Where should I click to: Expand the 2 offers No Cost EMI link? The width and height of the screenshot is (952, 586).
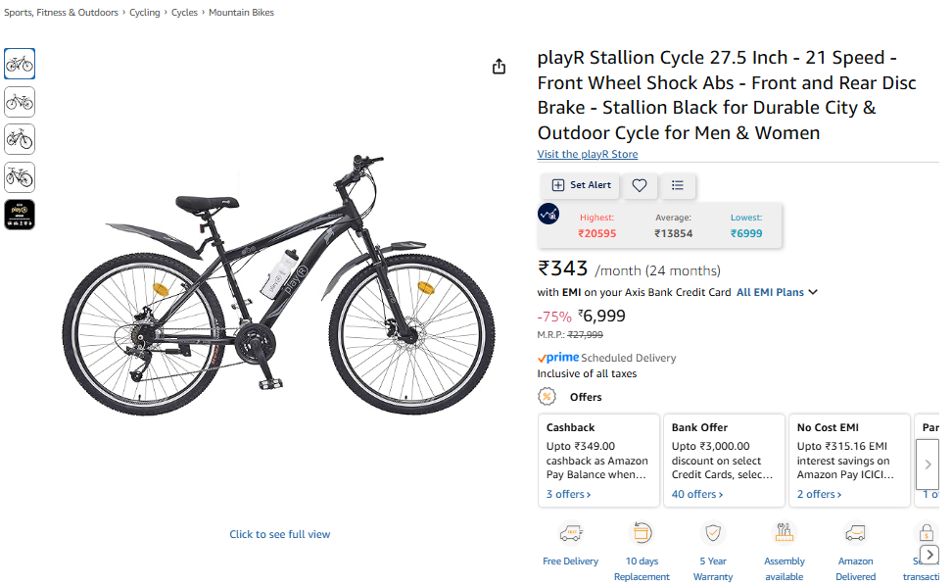click(819, 494)
